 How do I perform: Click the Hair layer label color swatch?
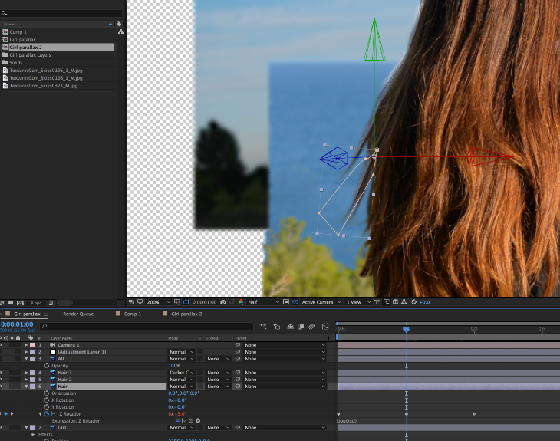[32, 386]
